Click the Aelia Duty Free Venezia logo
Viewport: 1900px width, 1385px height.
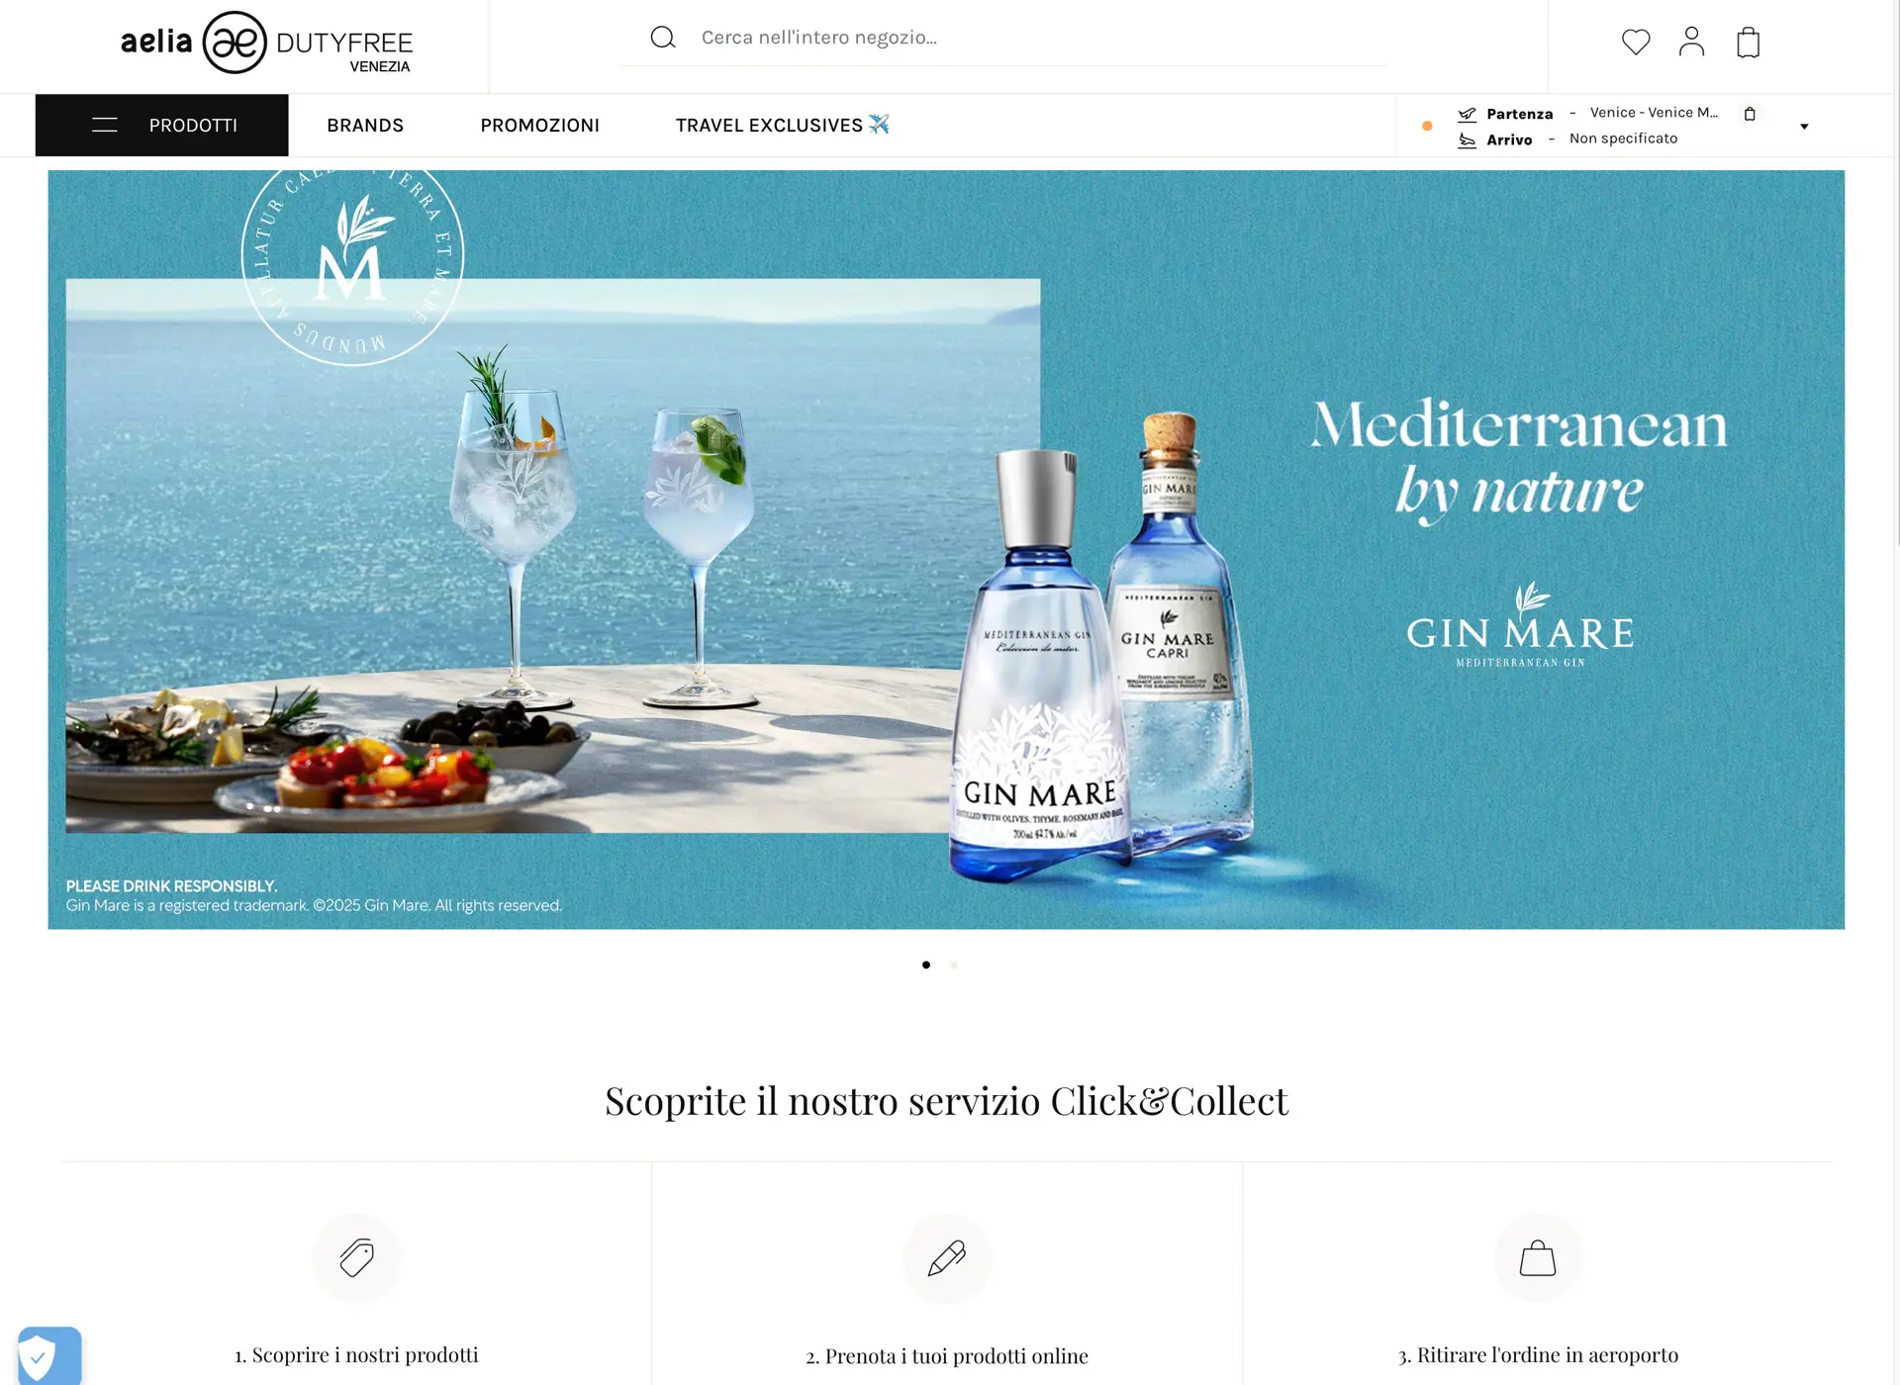[x=266, y=43]
